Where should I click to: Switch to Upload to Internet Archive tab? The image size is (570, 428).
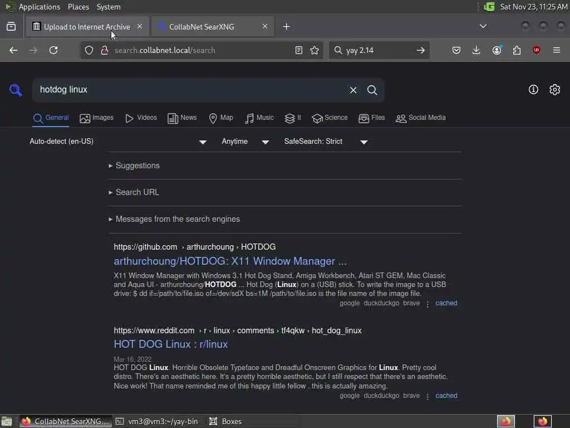tap(87, 27)
